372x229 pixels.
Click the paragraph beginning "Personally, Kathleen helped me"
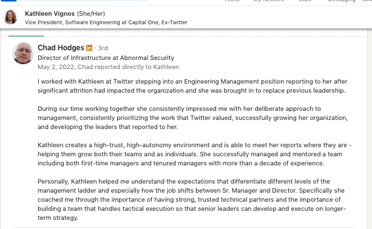[x=191, y=200]
